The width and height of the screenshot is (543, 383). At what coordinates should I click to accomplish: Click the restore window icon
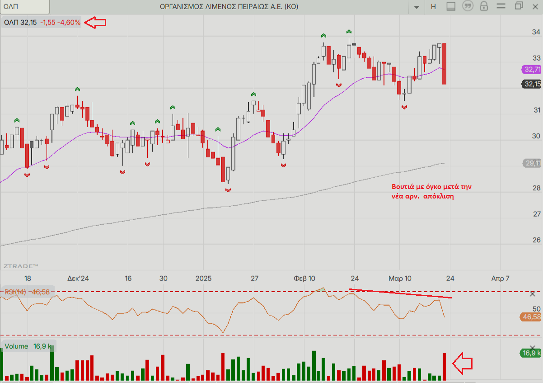(x=519, y=6)
